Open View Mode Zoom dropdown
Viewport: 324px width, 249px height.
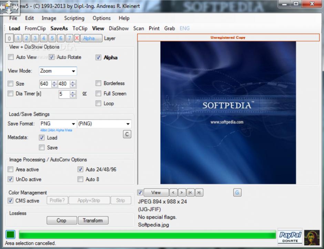tap(58, 71)
